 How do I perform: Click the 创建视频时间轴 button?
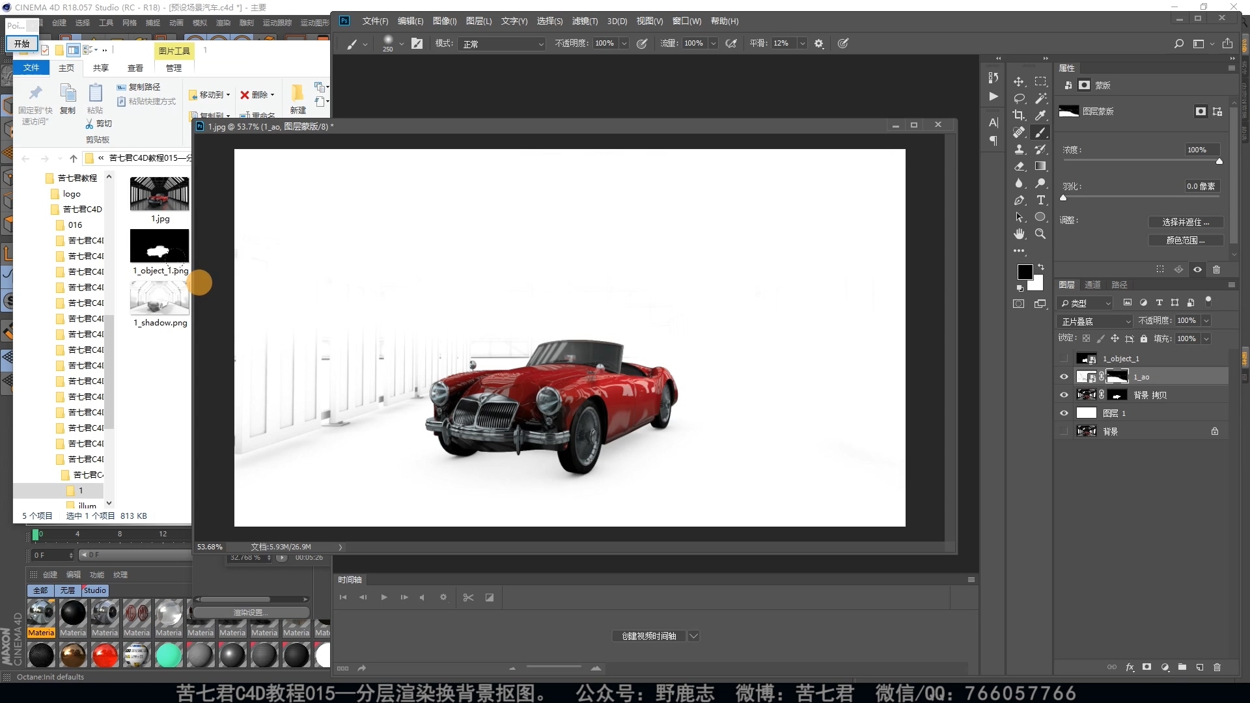click(648, 636)
